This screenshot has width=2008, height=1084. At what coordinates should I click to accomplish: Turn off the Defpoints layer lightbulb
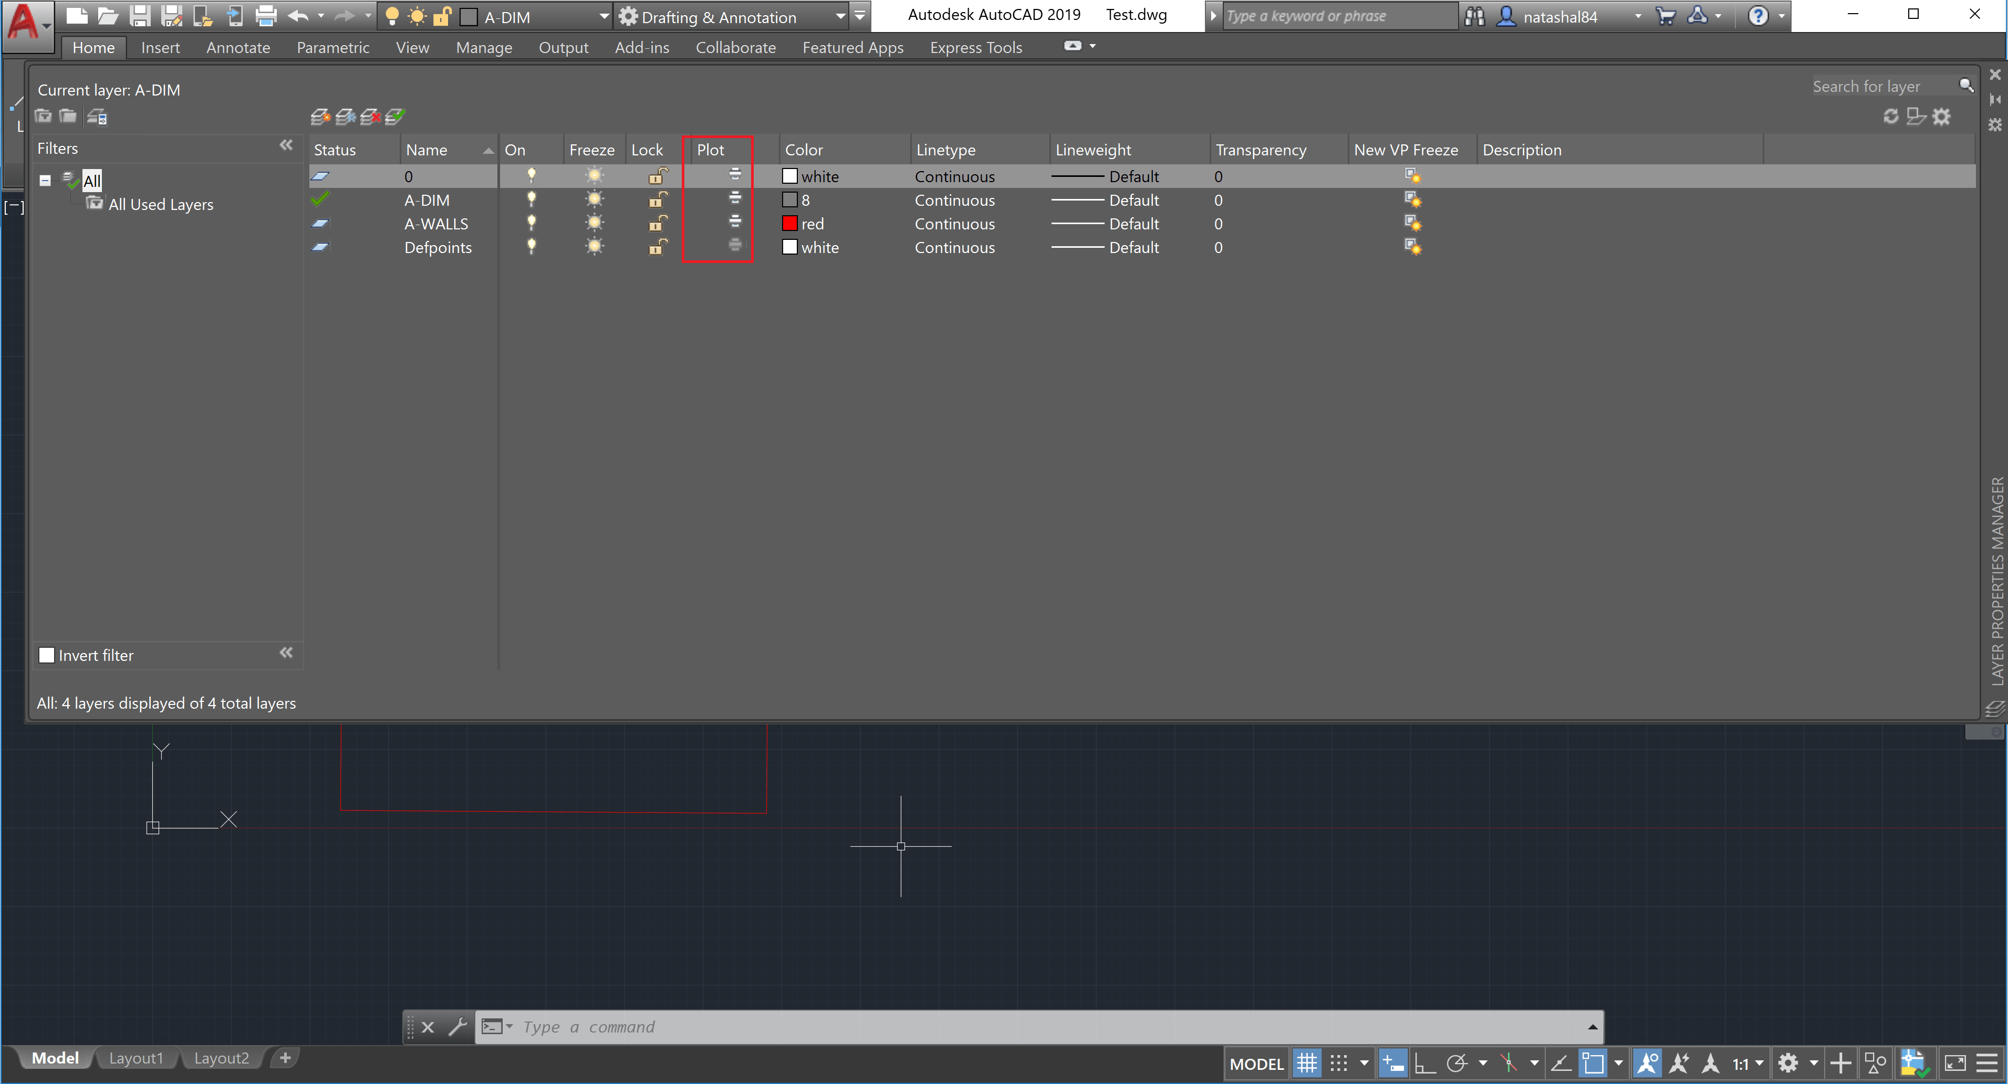tap(532, 247)
